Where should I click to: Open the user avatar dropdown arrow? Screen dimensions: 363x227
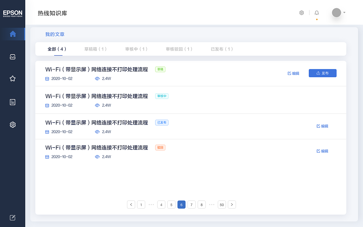coord(344,12)
